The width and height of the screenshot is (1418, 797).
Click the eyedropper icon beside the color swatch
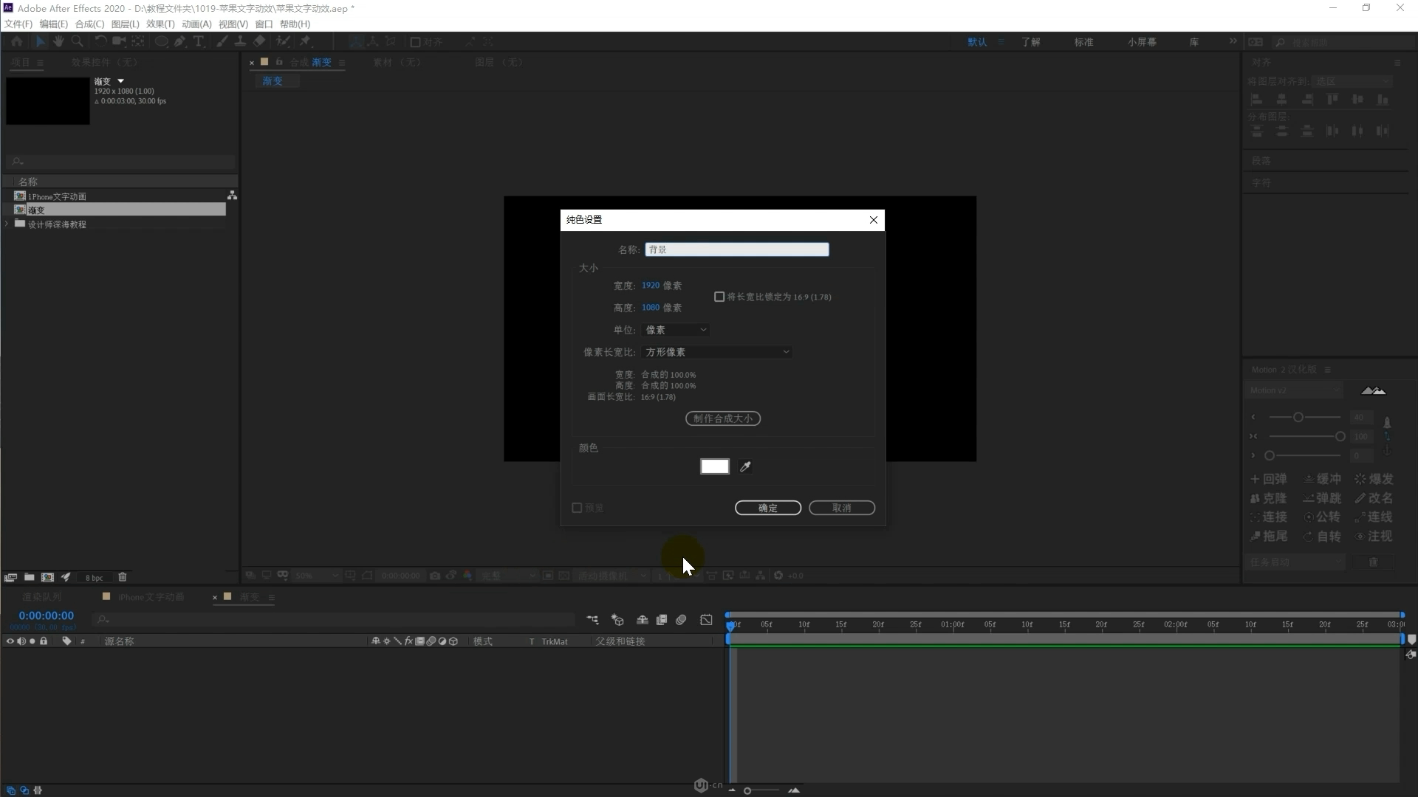(x=745, y=466)
